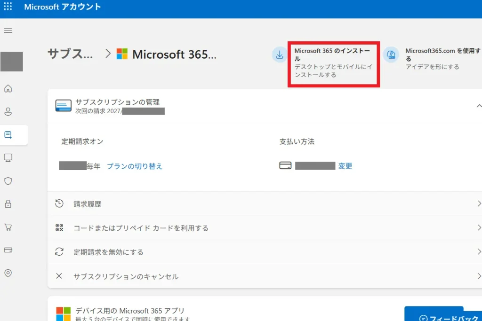
Task: Click the Microsoft 365 logo in breadcrumb
Action: coord(122,54)
